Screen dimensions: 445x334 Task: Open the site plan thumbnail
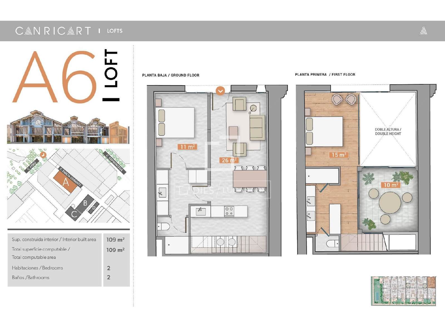[404, 291]
